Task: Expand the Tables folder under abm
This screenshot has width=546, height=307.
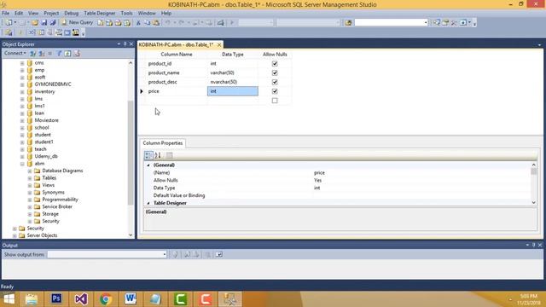Action: [x=30, y=178]
